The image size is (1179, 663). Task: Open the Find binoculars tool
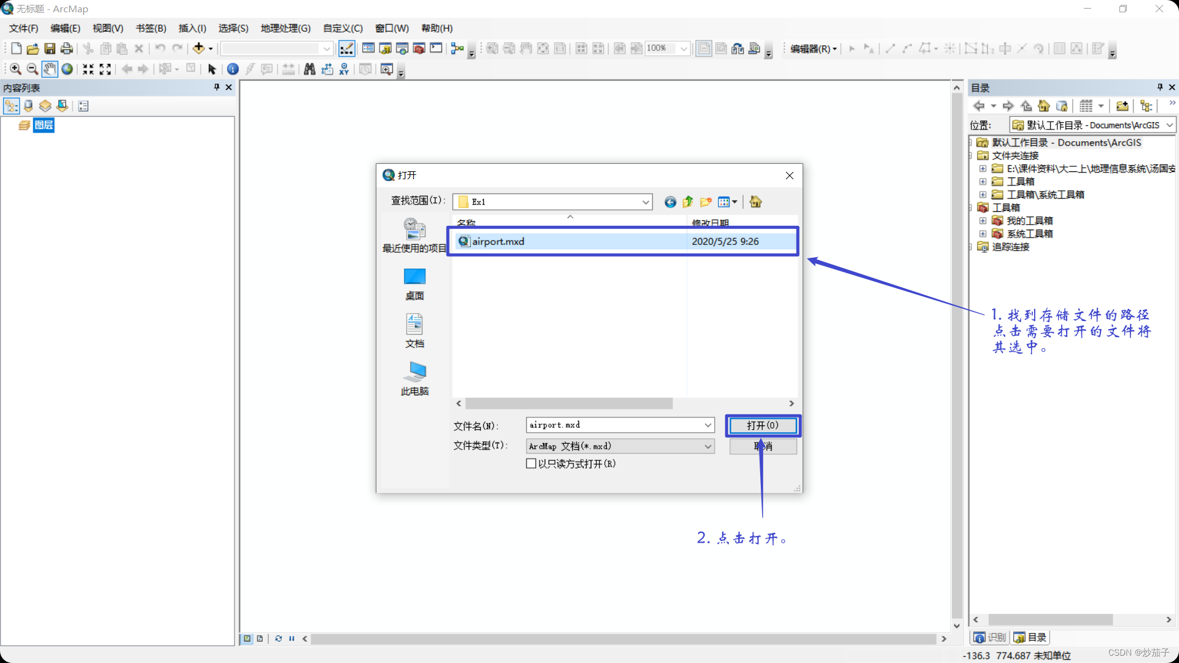pyautogui.click(x=309, y=69)
